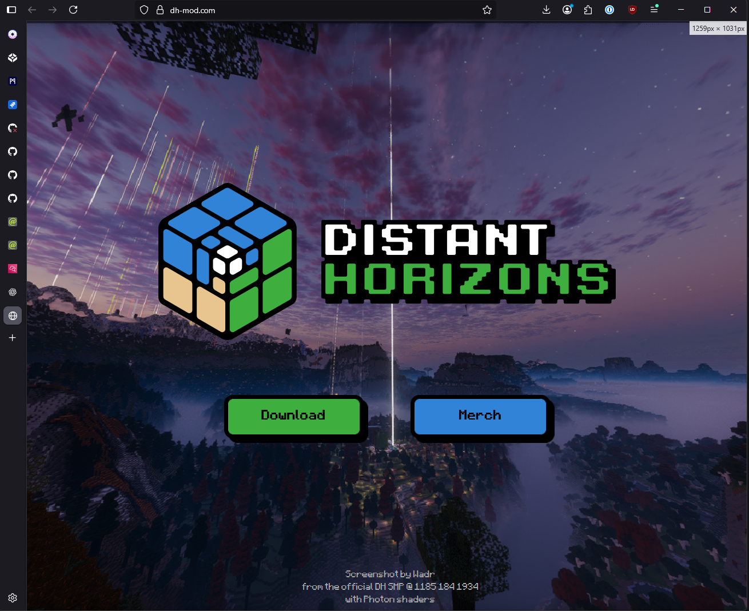Click the "Screenshot by Wadr" credit
This screenshot has width=749, height=611.
tap(390, 574)
